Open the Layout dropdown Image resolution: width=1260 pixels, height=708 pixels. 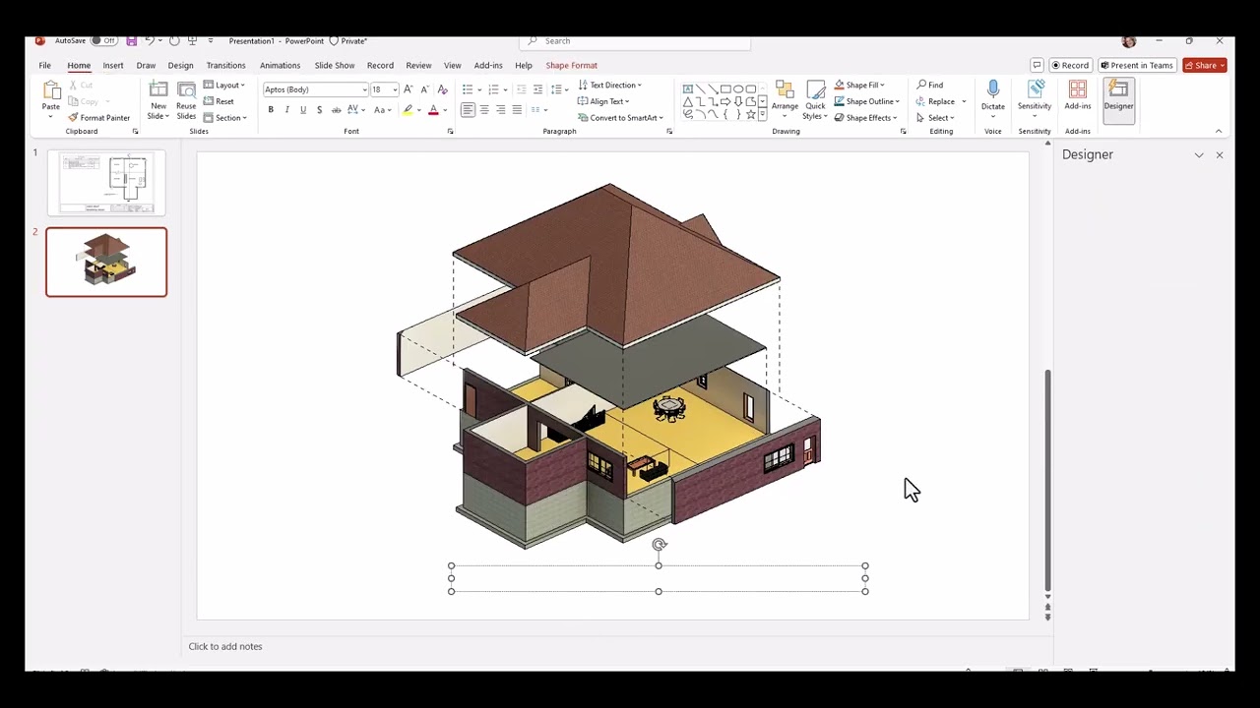click(x=224, y=86)
